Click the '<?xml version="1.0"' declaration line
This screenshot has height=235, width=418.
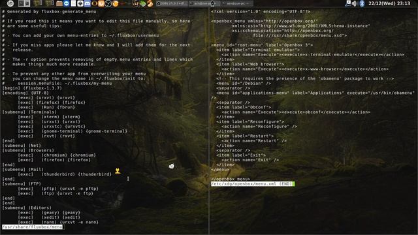click(261, 12)
